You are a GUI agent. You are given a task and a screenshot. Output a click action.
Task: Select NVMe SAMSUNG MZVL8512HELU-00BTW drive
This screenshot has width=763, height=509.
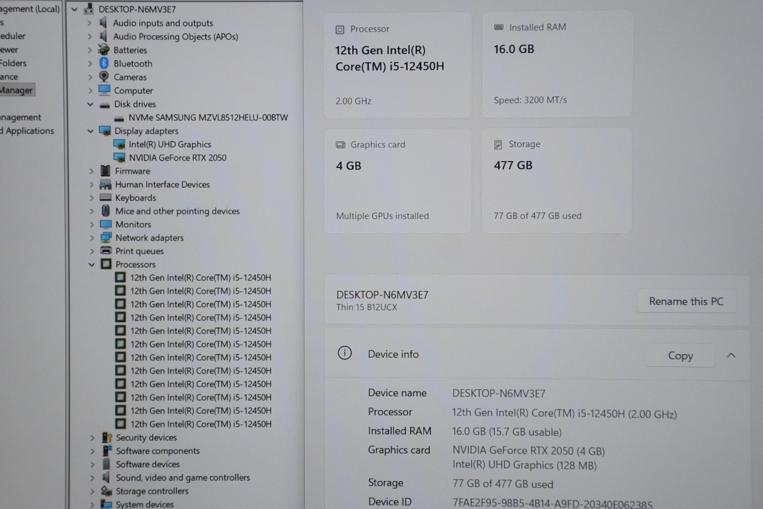(208, 118)
